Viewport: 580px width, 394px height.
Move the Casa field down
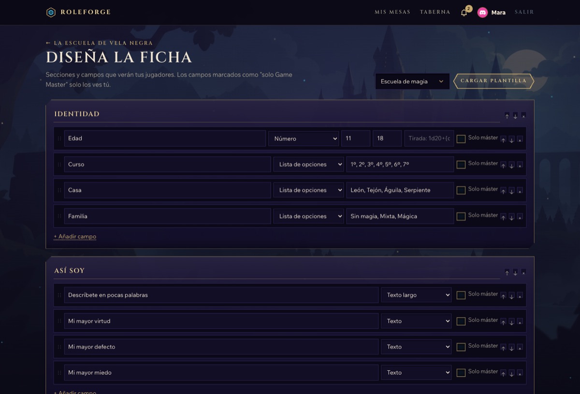click(x=511, y=191)
